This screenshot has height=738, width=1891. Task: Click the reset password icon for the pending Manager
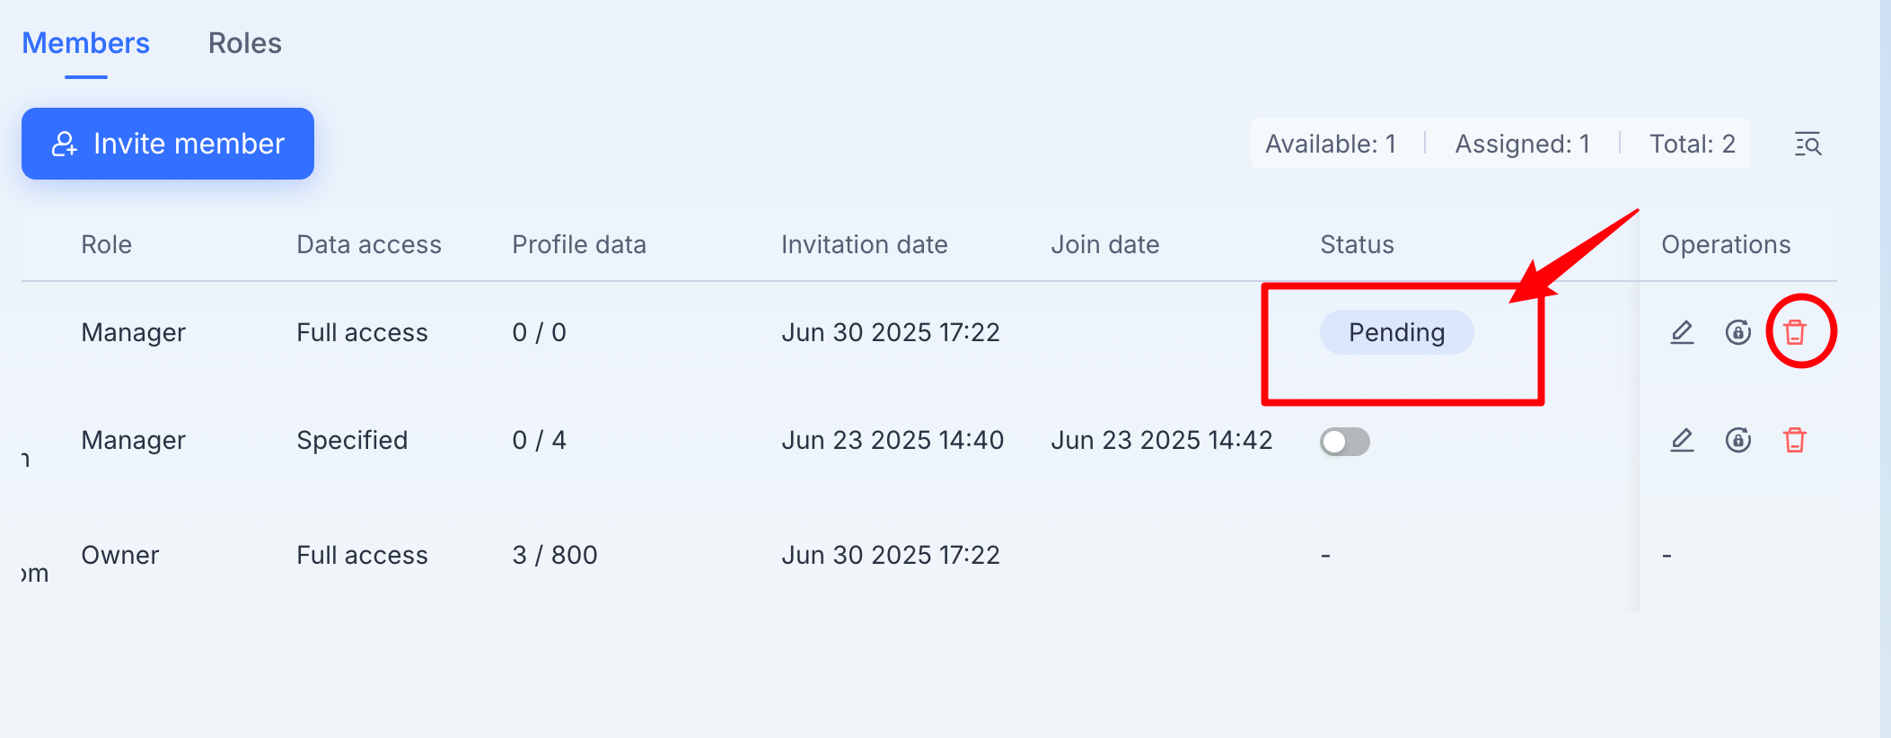pos(1738,332)
